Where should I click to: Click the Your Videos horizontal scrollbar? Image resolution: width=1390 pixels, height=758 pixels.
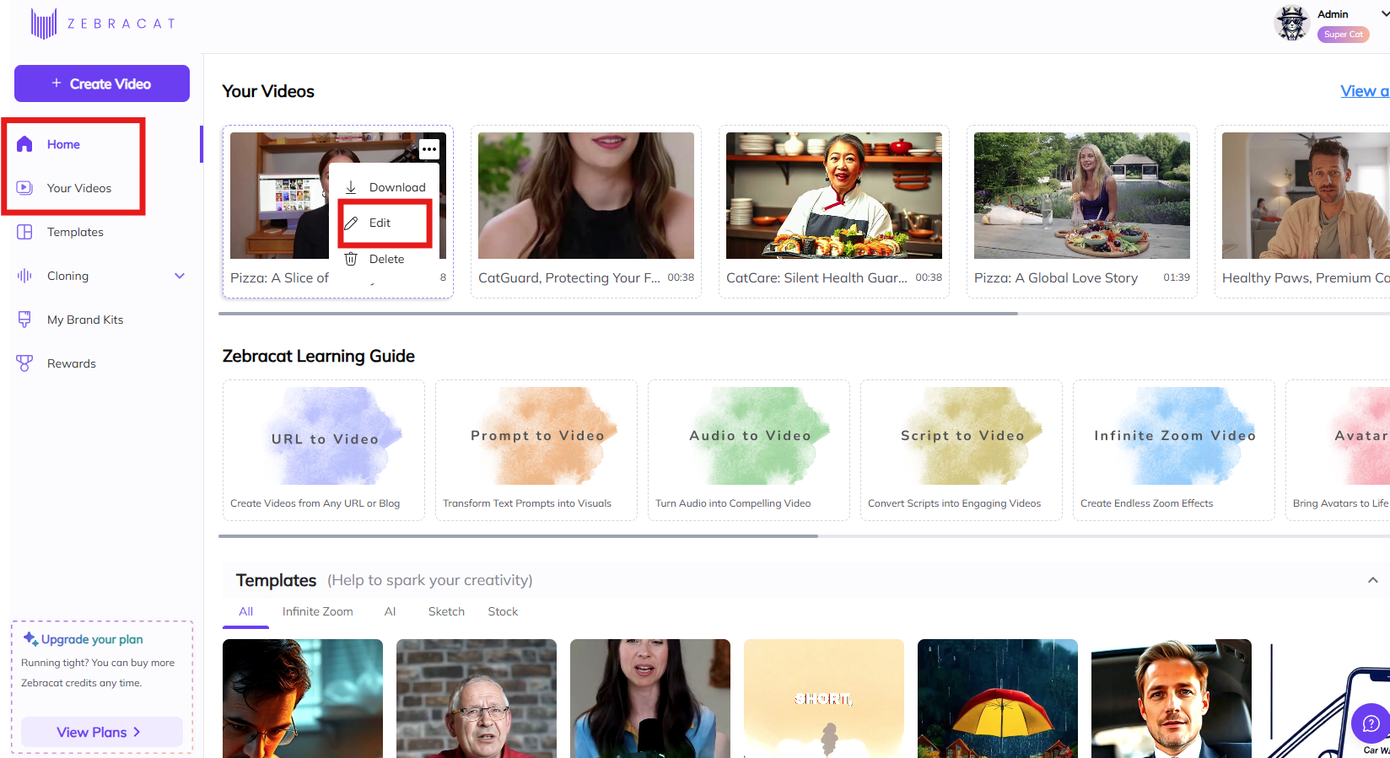click(618, 314)
